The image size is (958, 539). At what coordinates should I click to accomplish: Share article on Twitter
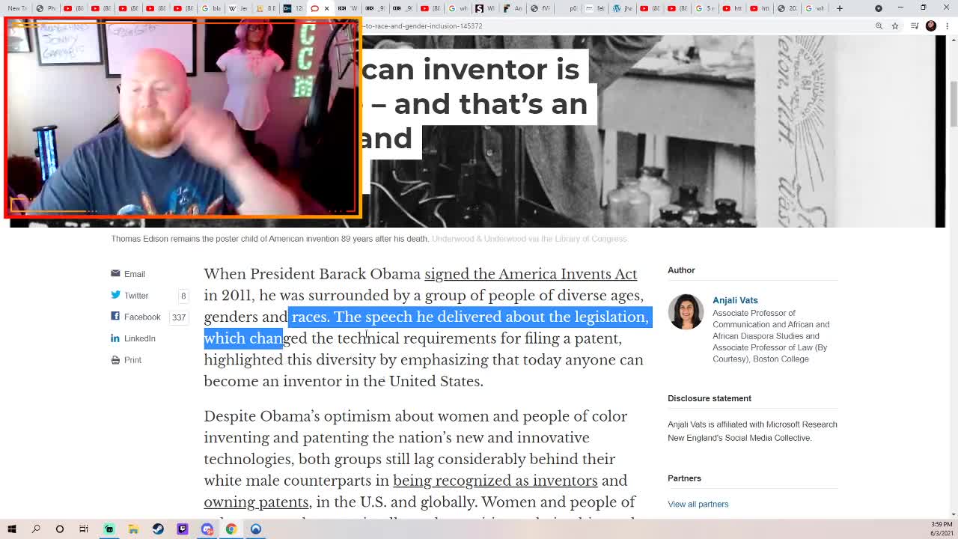130,296
